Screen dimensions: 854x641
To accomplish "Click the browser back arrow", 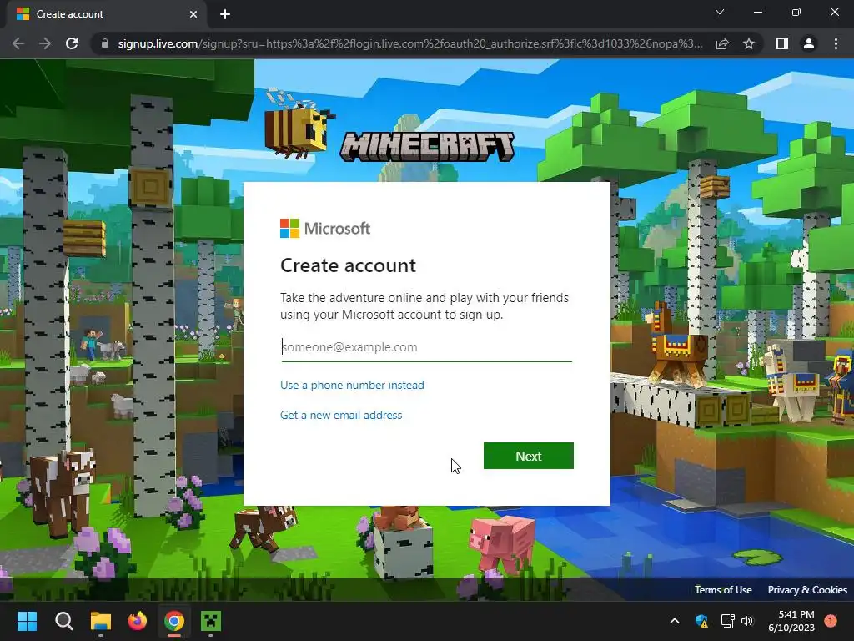I will [18, 43].
